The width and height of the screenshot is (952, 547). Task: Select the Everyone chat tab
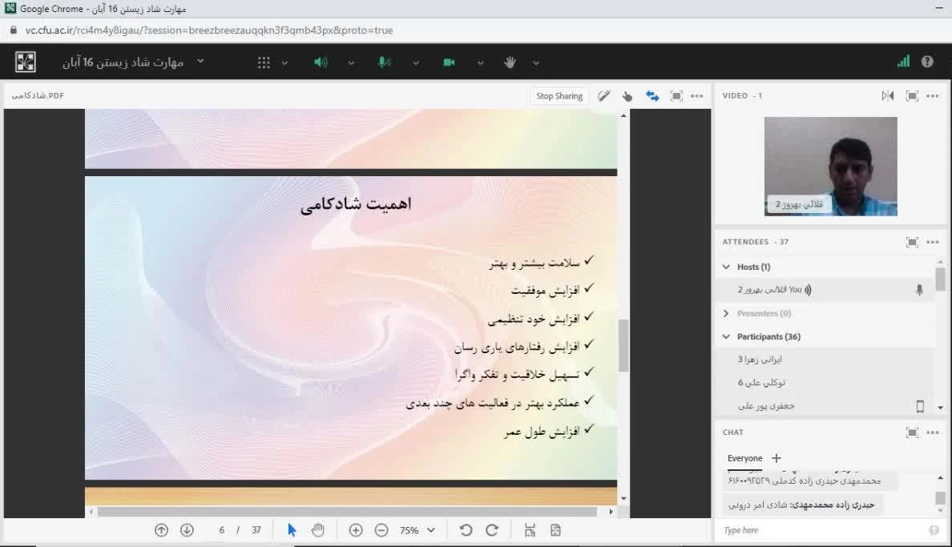744,458
